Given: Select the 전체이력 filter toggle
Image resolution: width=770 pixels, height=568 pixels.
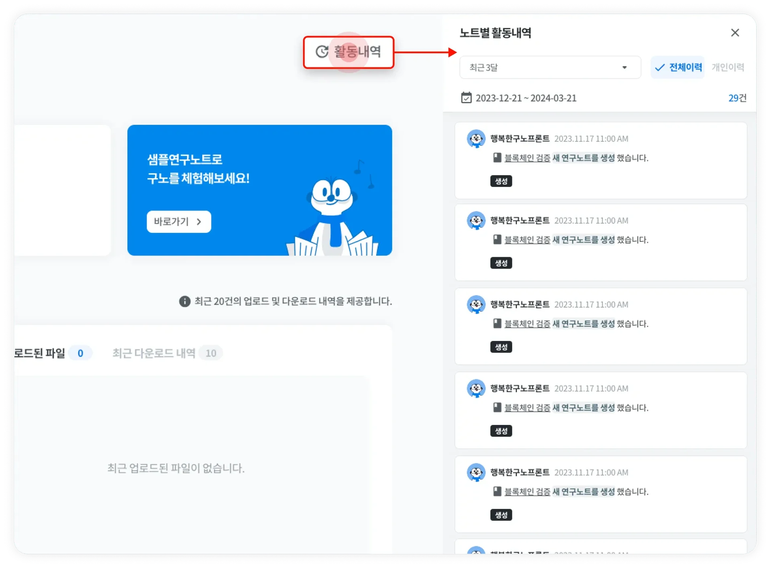Looking at the screenshot, I should tap(677, 67).
